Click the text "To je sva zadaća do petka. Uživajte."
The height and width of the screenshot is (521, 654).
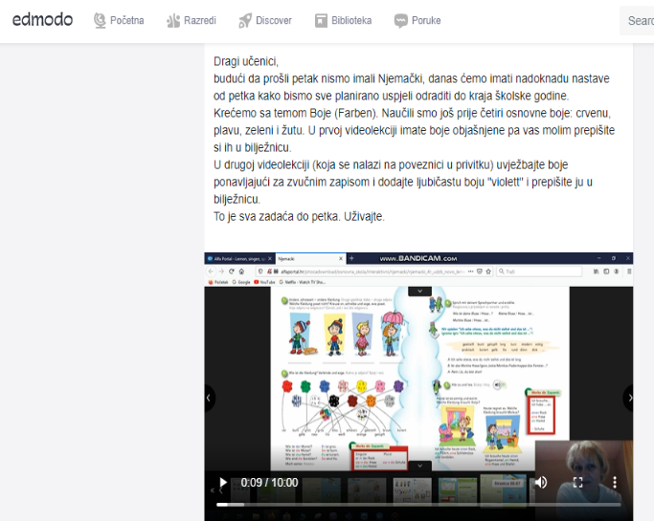(x=299, y=217)
